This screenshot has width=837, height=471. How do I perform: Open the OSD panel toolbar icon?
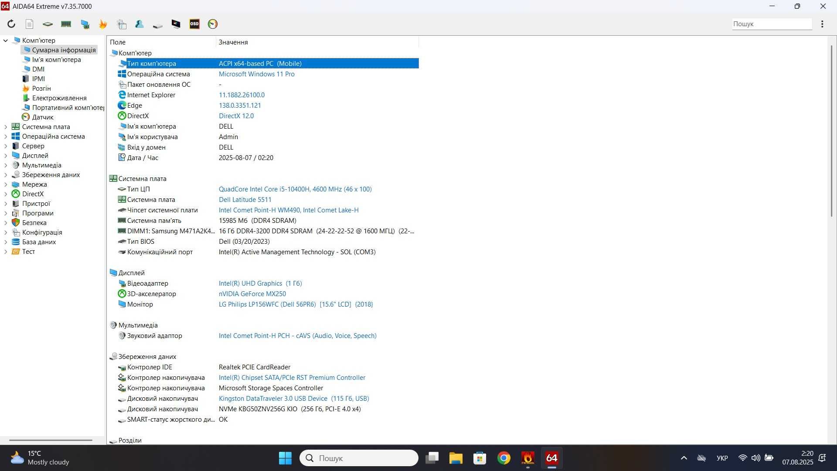pos(194,24)
